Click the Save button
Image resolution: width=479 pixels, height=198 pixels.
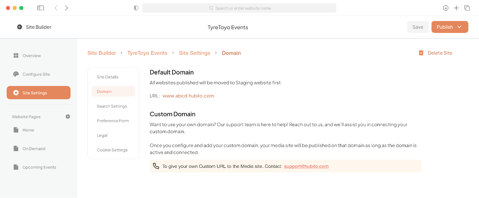[418, 27]
